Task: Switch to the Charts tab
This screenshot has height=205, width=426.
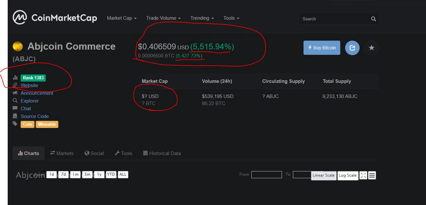Action: pos(29,153)
